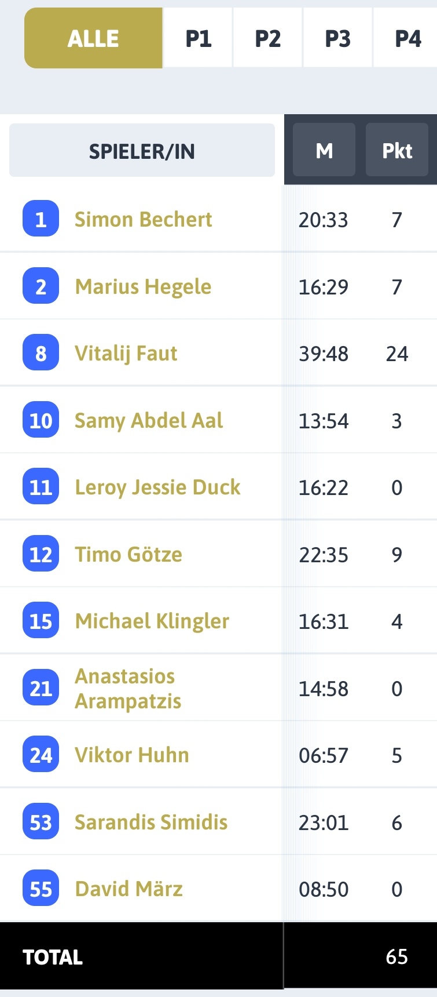Sort by the M minutes column

click(x=324, y=150)
